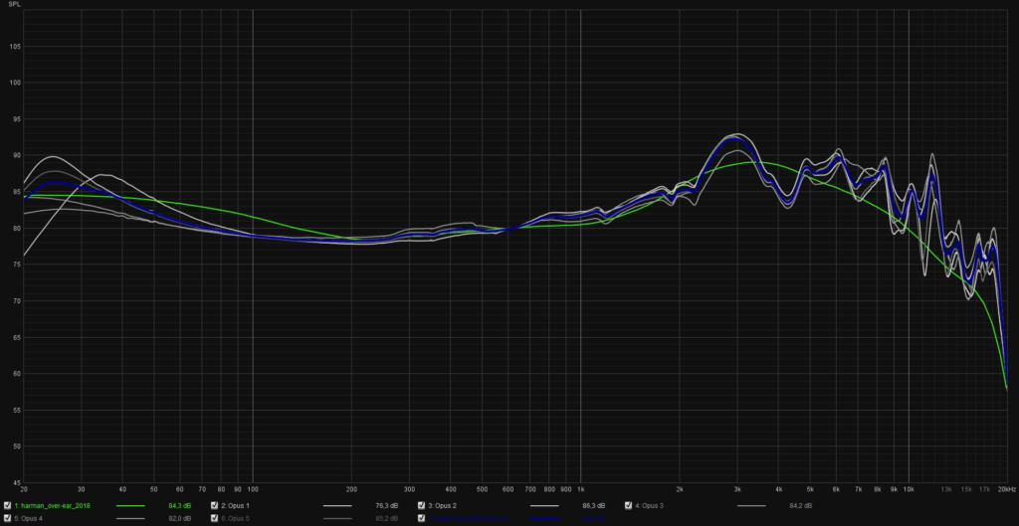Viewport: 1019px width, 526px height.
Task: Click the 84,3 dB harman readout value
Action: point(180,505)
